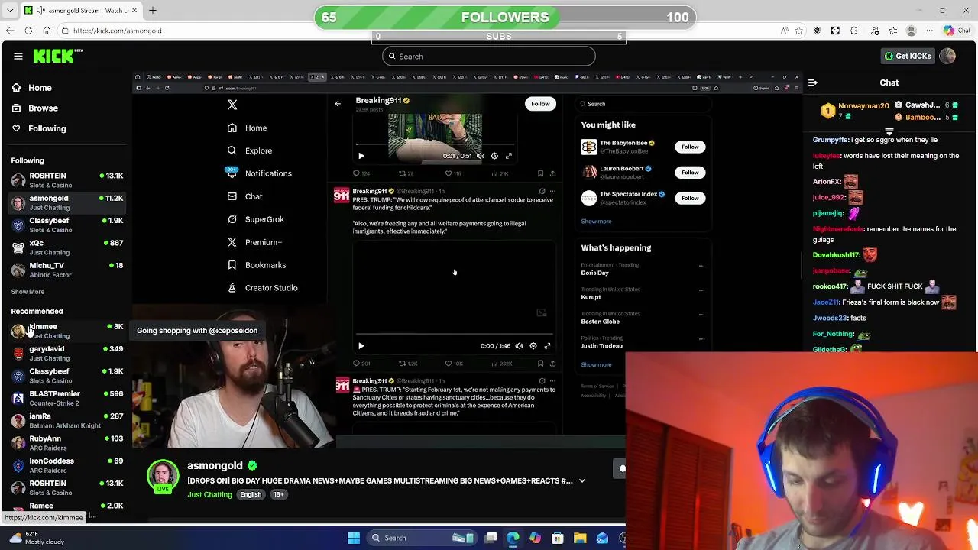The height and width of the screenshot is (550, 978).
Task: Mute the 1:46 tweet video
Action: point(519,346)
